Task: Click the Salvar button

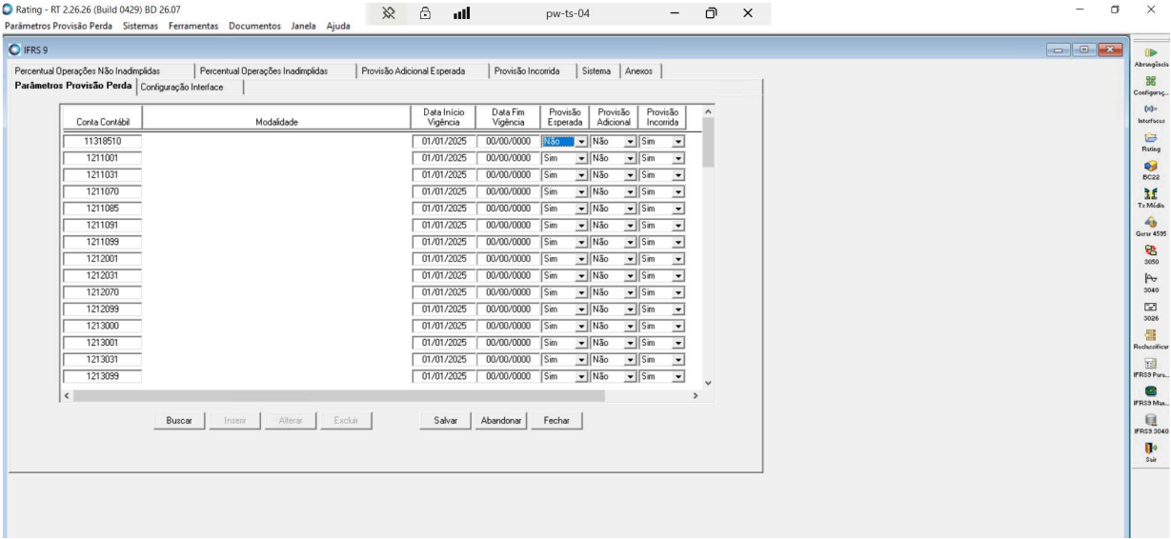Action: (446, 421)
